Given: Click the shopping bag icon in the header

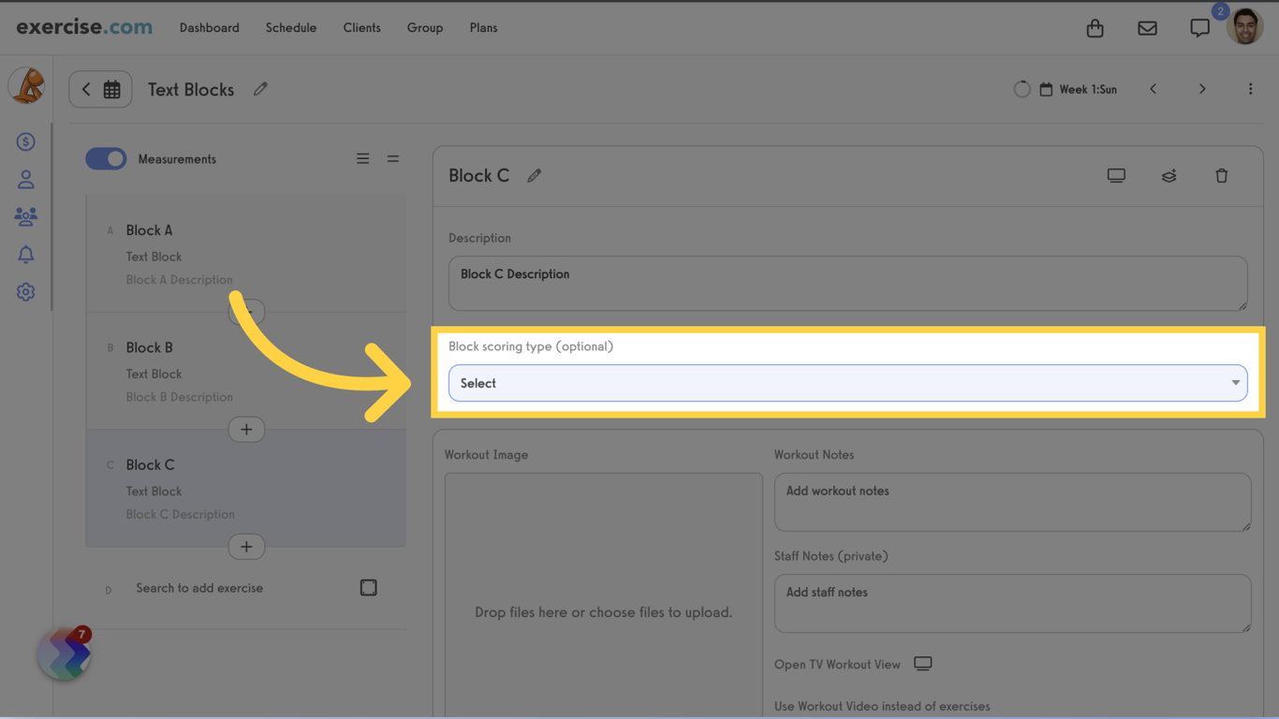Looking at the screenshot, I should pyautogui.click(x=1095, y=27).
